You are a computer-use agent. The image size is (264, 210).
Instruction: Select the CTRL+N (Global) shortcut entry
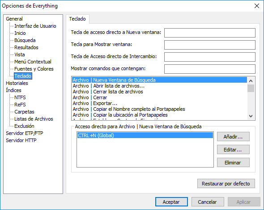click(145, 135)
